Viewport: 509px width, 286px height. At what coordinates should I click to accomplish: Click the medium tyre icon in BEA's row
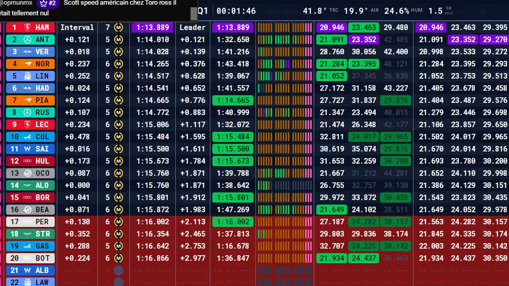click(118, 209)
